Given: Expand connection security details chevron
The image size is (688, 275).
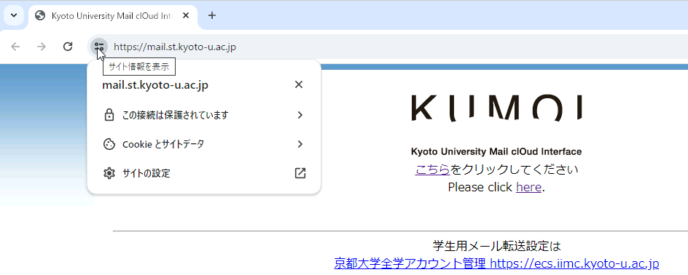Looking at the screenshot, I should click(x=300, y=115).
